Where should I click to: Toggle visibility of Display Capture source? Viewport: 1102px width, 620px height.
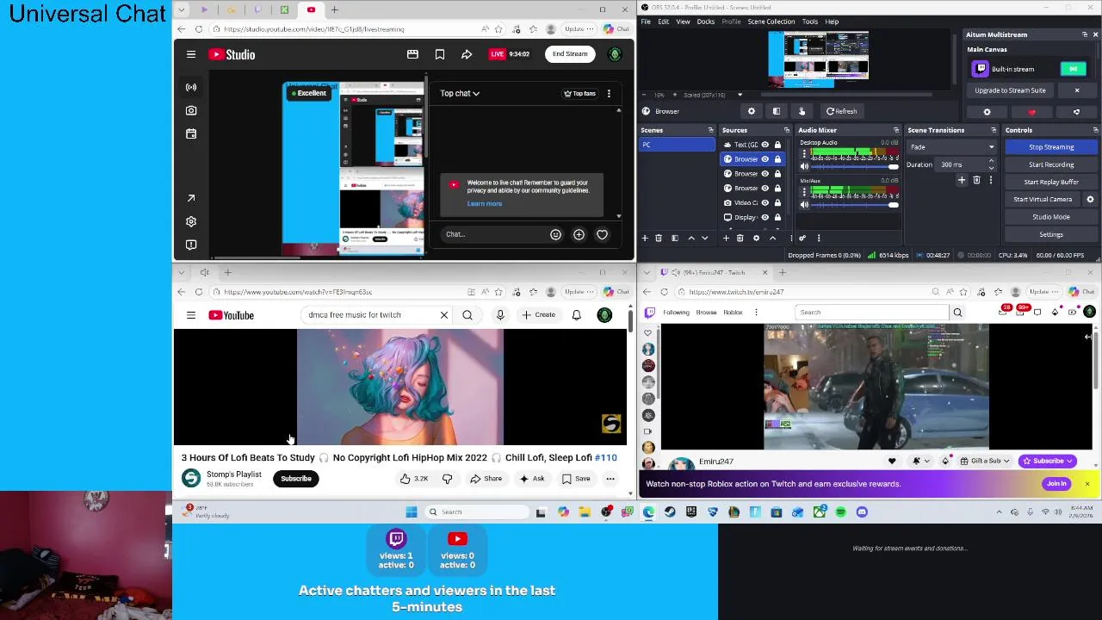[x=765, y=217]
